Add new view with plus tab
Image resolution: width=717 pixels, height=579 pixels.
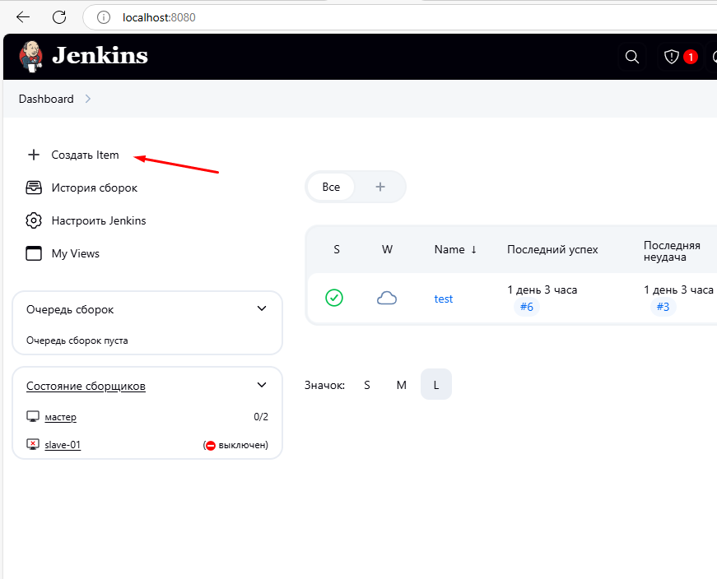tap(380, 187)
